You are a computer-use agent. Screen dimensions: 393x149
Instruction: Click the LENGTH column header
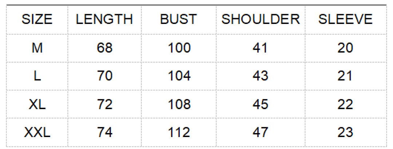104,20
